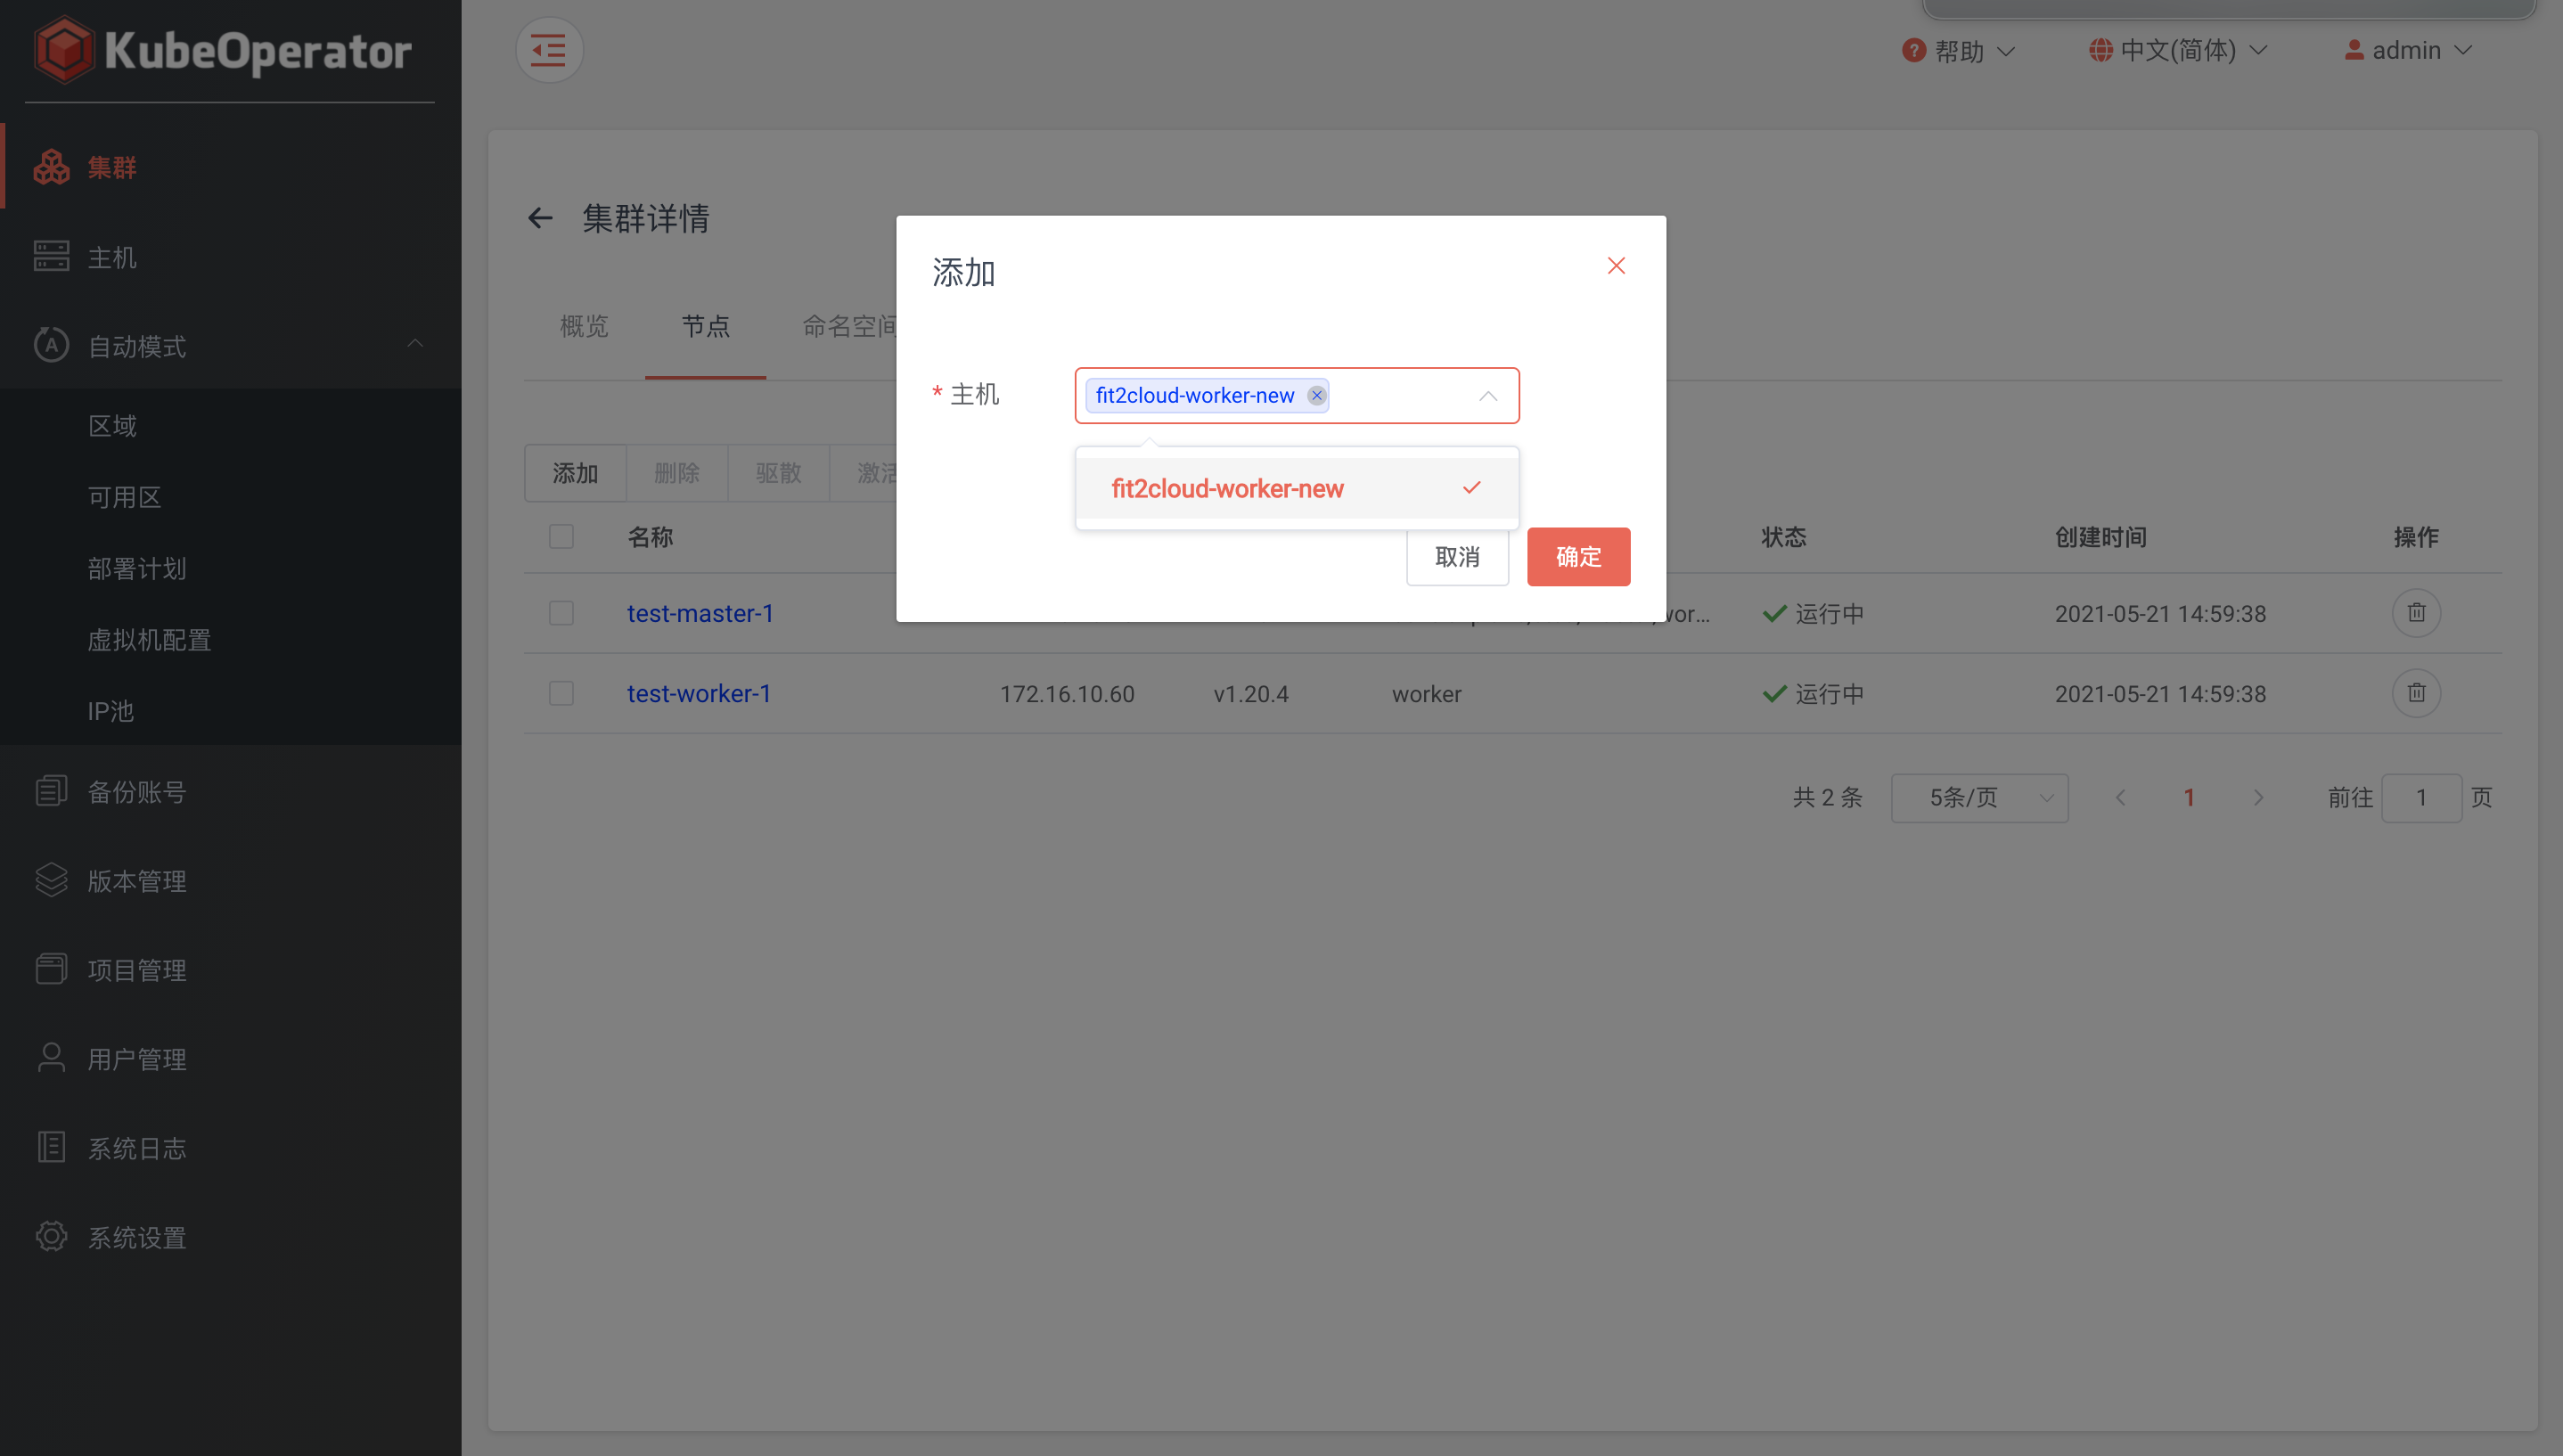Viewport: 2563px width, 1456px height.
Task: Click the 主机 server icon in the sidebar
Action: pyautogui.click(x=51, y=257)
